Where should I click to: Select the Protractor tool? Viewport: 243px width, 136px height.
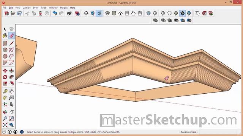[5, 98]
